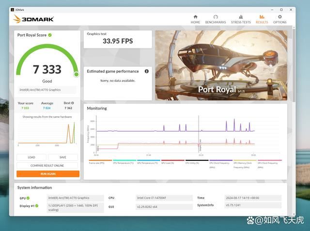Click the Display #1 green check icon

point(35,205)
